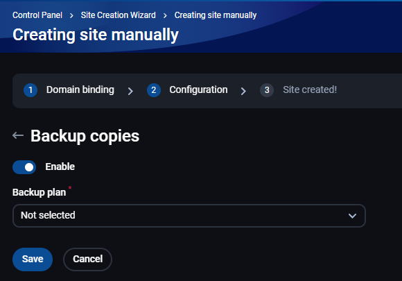Image resolution: width=402 pixels, height=281 pixels.
Task: Click step 2 circle icon
Action: [x=154, y=90]
